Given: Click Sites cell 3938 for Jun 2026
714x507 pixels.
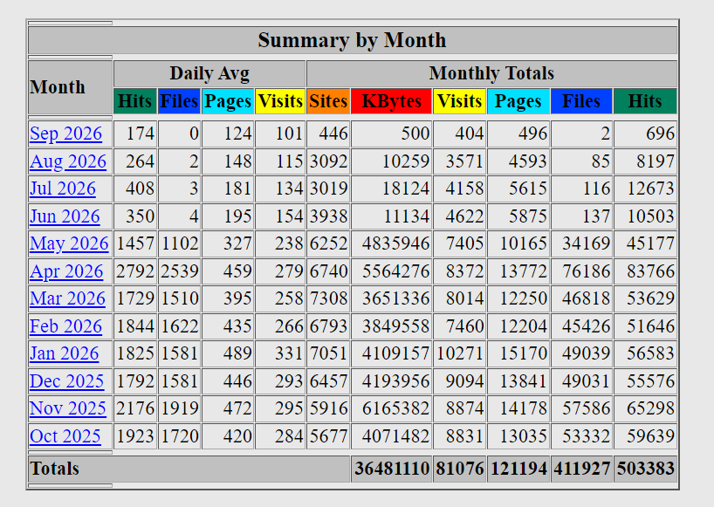Looking at the screenshot, I should click(328, 216).
